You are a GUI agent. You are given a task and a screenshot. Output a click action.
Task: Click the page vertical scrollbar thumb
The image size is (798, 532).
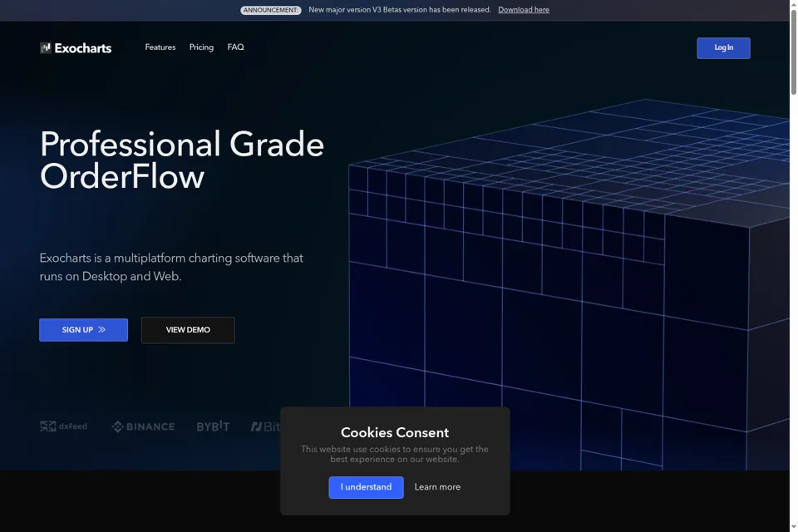(x=793, y=51)
